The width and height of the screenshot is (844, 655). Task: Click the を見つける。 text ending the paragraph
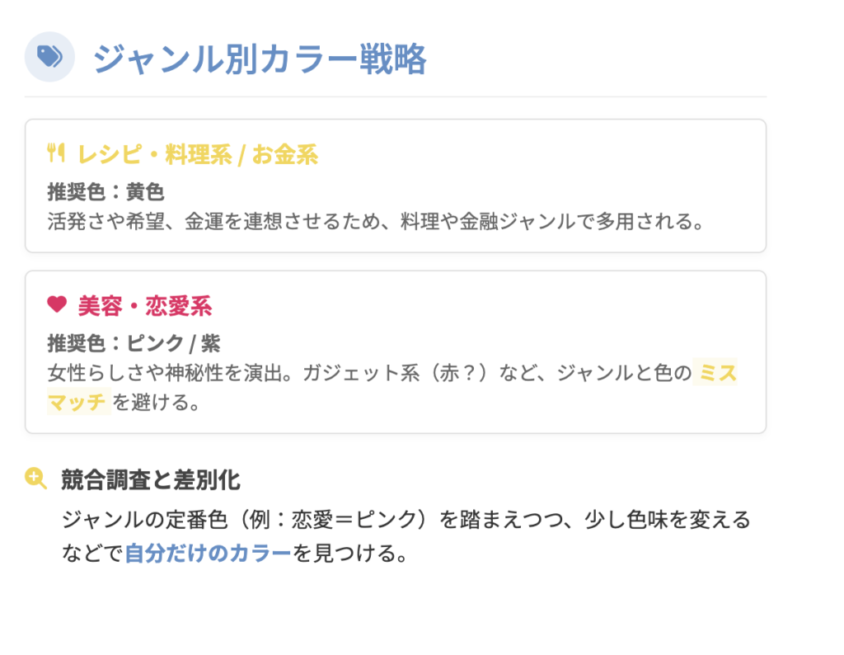pyautogui.click(x=350, y=553)
